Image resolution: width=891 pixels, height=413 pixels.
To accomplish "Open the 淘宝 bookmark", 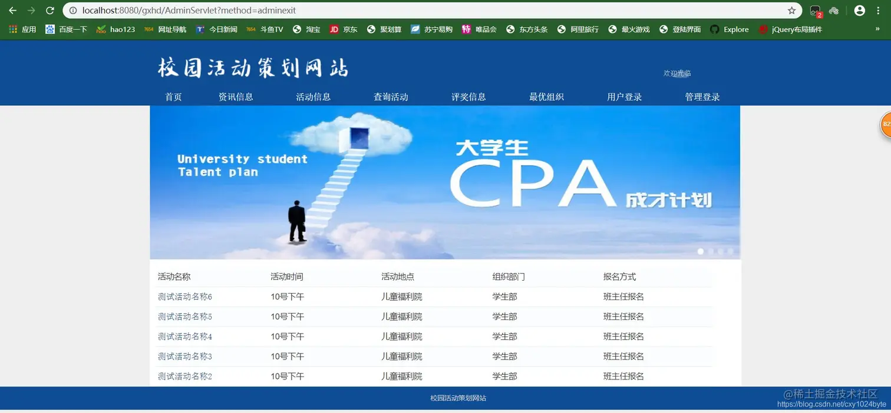I will 306,29.
